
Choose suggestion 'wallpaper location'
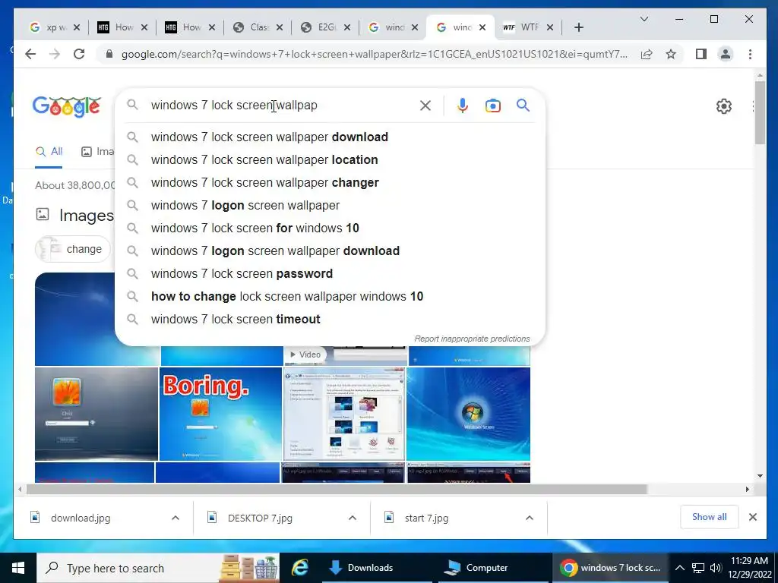click(x=330, y=159)
